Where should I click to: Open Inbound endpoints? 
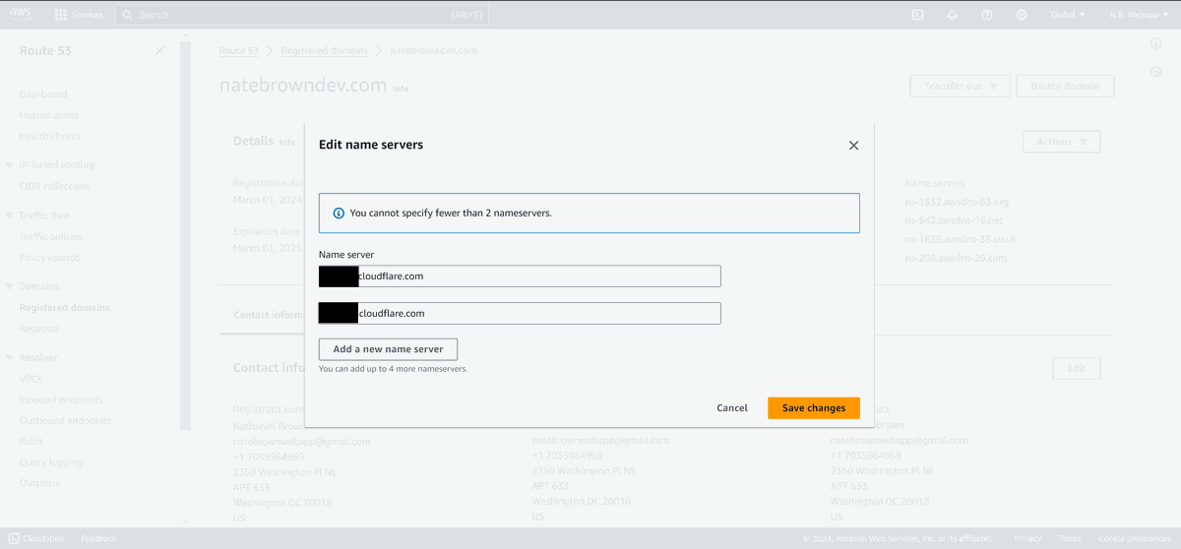click(61, 399)
